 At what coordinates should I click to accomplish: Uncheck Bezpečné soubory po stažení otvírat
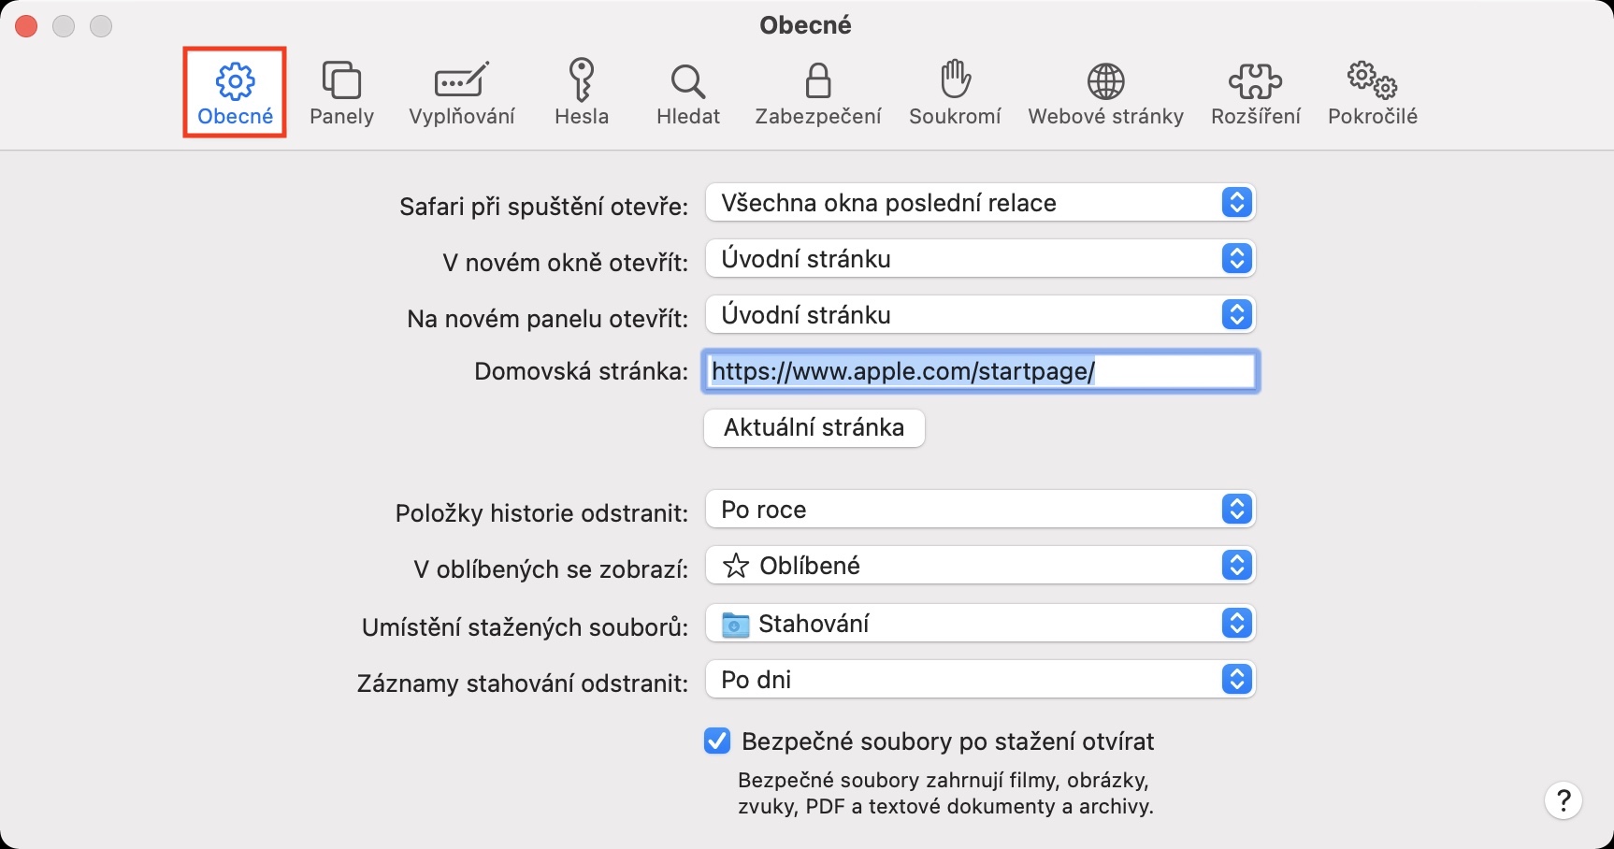tap(717, 741)
